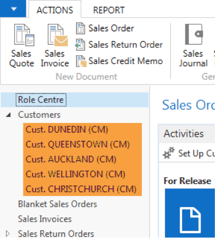Click the Sales Return Order label
Image resolution: width=215 pixels, height=238 pixels.
coord(126,45)
